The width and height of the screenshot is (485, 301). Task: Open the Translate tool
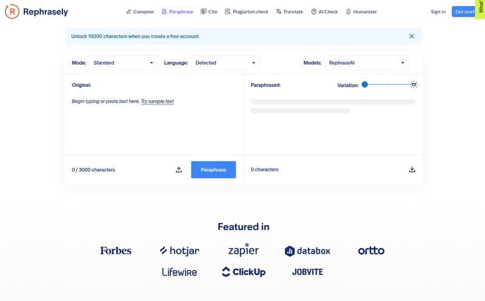point(290,12)
